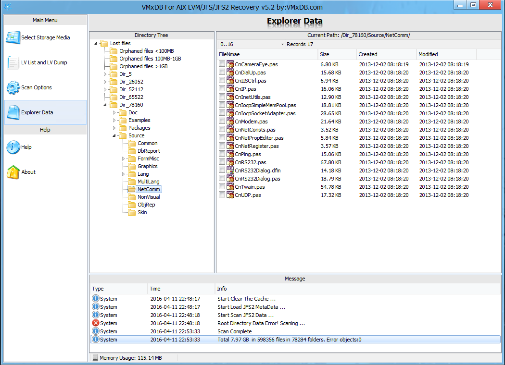The width and height of the screenshot is (505, 365).
Task: Click the Time column header in Message
Action: 181,289
